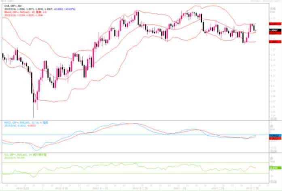
Task: Click the black 1.2067 current price tag
Action: [275, 30]
